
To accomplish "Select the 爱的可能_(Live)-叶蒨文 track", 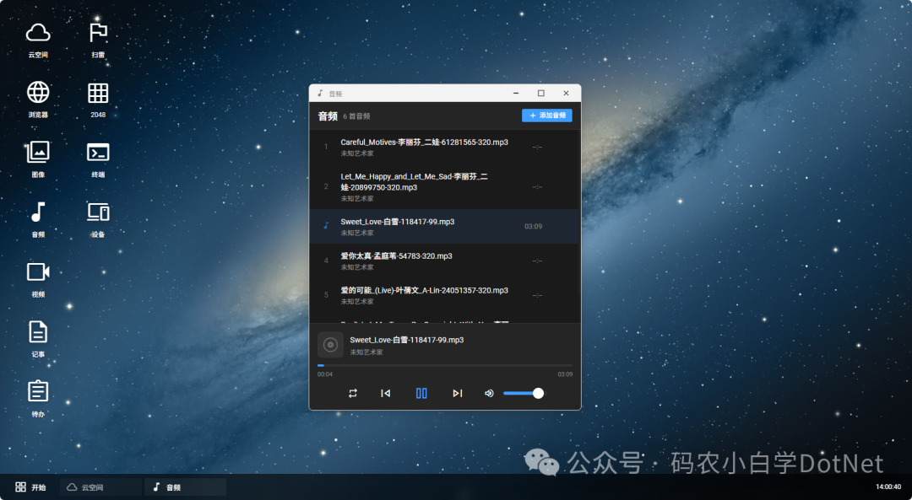I will (x=445, y=295).
